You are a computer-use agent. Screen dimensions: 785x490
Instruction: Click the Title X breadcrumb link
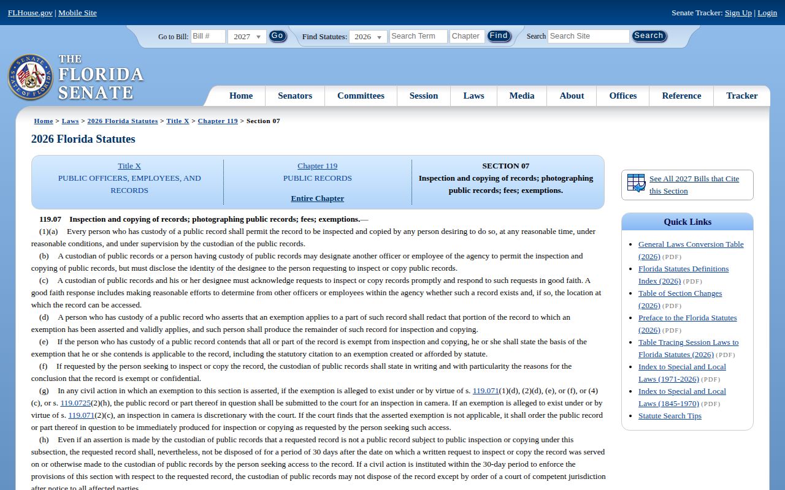point(178,121)
